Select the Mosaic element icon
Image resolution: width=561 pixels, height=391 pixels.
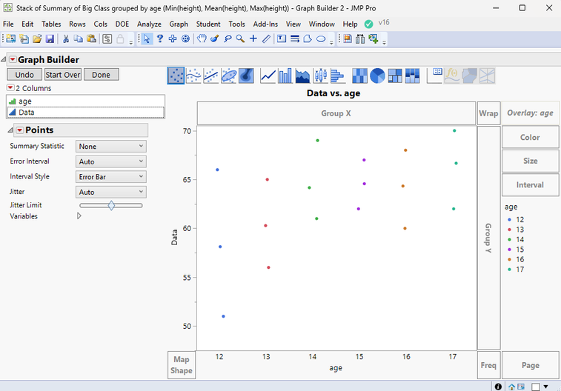[412, 76]
